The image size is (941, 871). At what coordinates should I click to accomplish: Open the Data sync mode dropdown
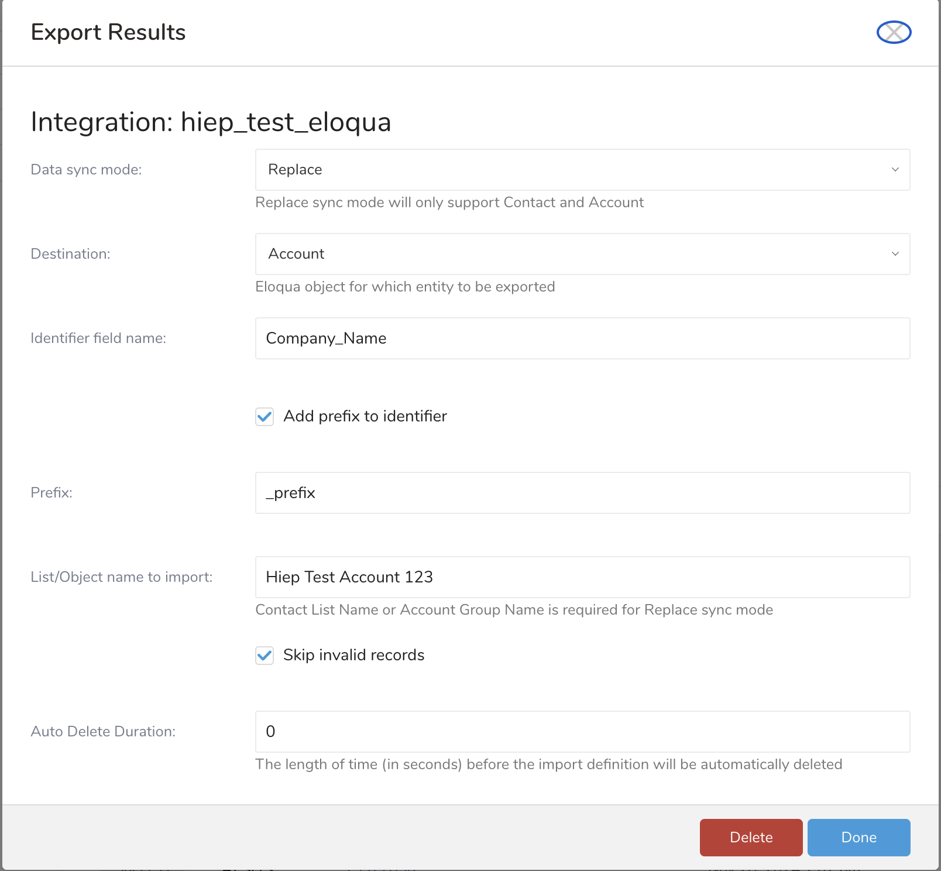[582, 170]
